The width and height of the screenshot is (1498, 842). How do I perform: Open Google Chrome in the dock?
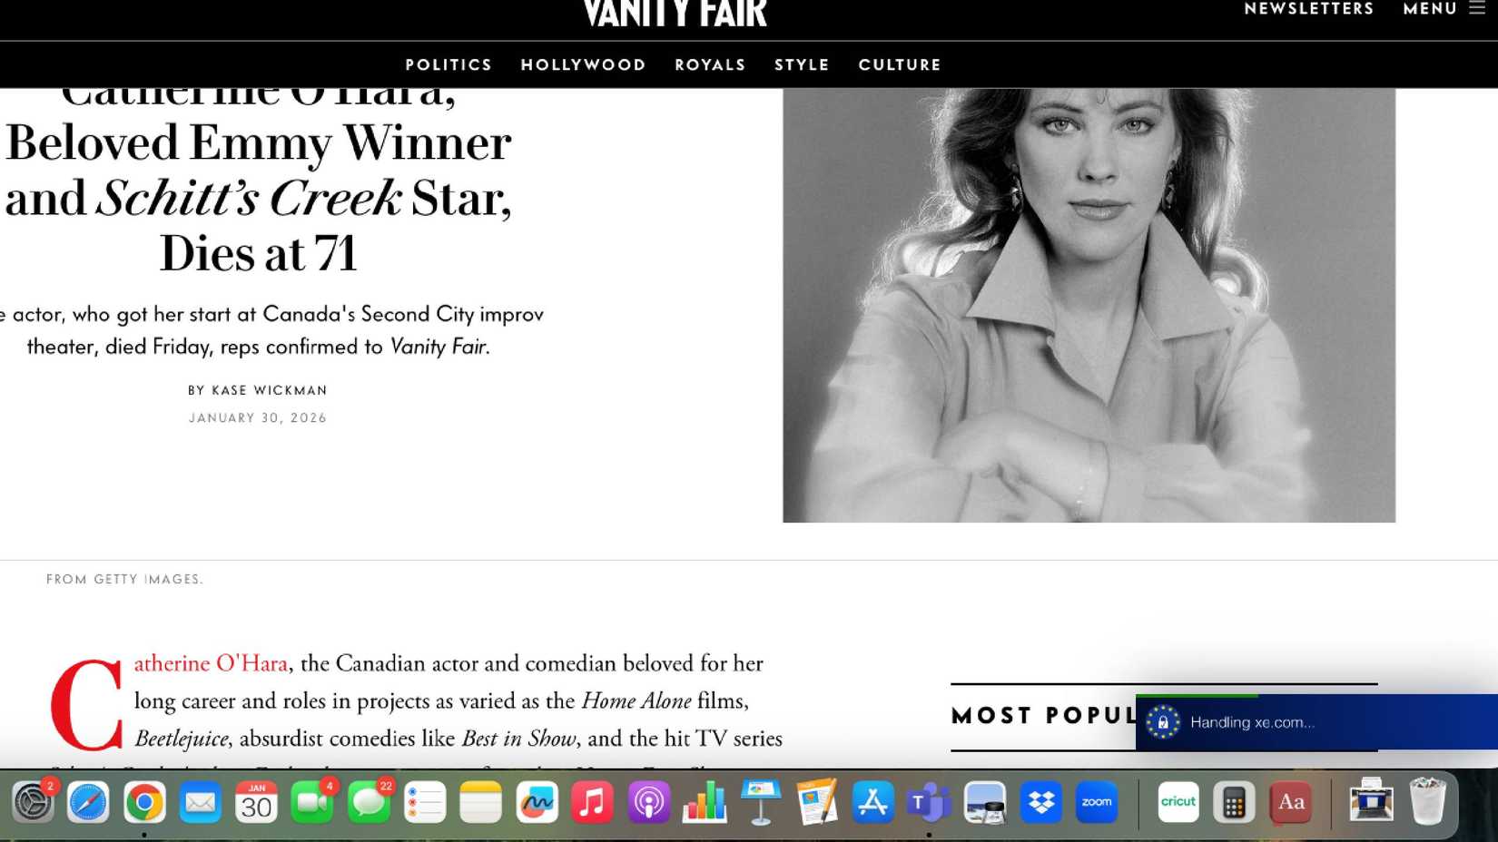[144, 802]
